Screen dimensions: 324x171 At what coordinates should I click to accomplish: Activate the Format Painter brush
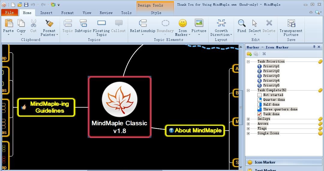pyautogui.click(x=49, y=23)
